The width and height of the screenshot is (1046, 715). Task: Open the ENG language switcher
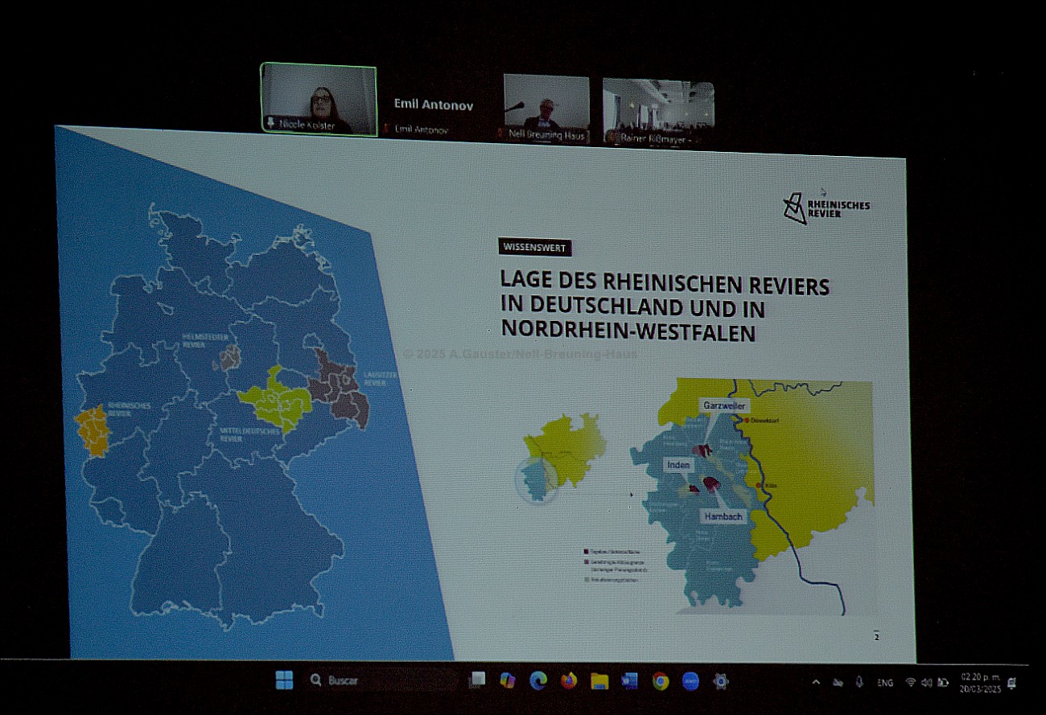pos(885,683)
